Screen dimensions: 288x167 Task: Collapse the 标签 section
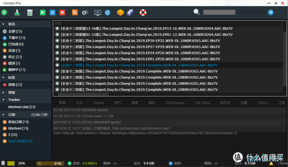point(3,77)
